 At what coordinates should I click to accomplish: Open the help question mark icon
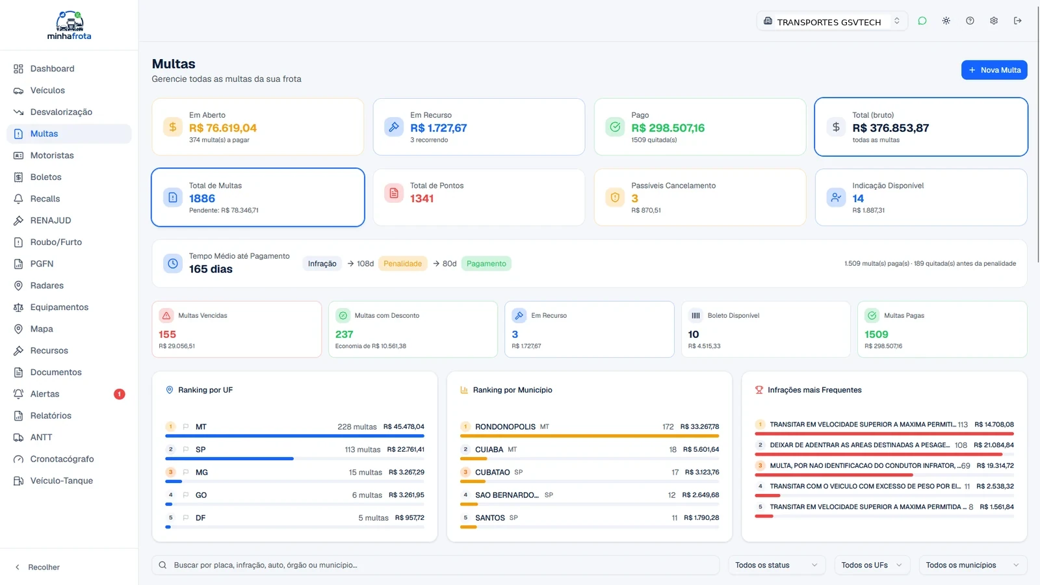tap(970, 21)
